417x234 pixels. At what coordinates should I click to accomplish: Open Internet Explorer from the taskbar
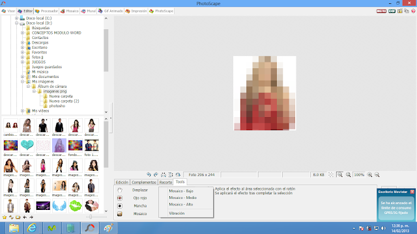click(x=32, y=228)
